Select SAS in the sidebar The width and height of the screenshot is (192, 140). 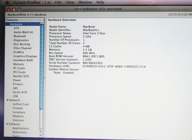click(15, 88)
